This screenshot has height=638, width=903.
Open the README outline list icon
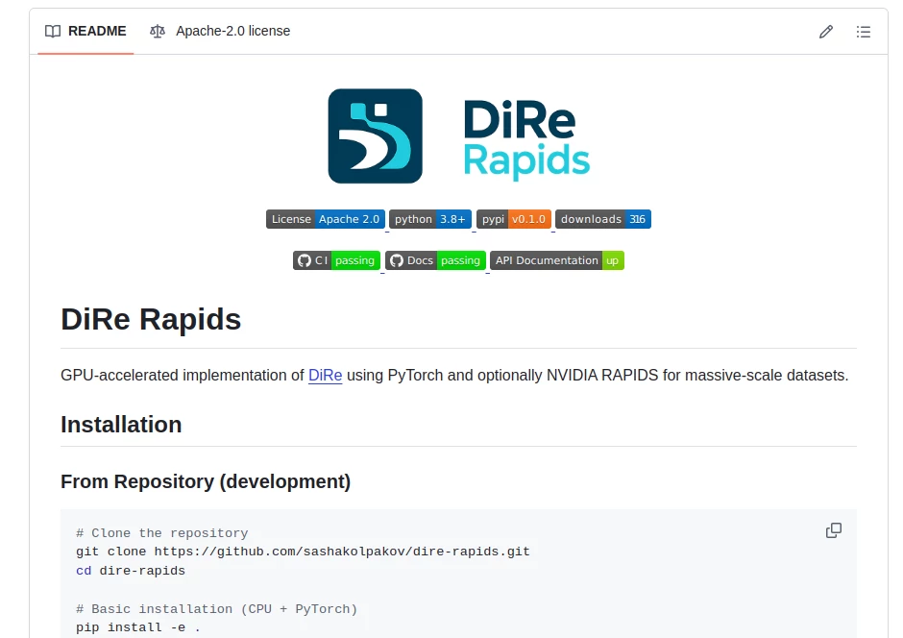click(x=863, y=32)
